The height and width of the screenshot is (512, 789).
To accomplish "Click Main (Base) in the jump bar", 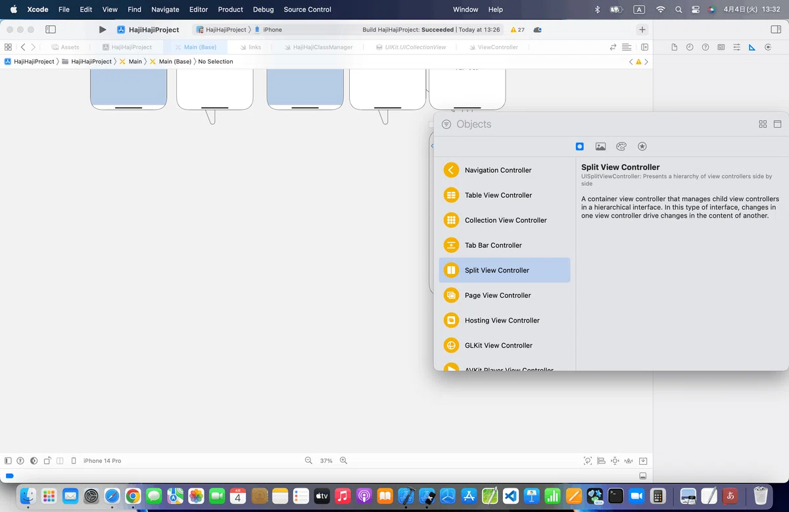I will tap(170, 61).
